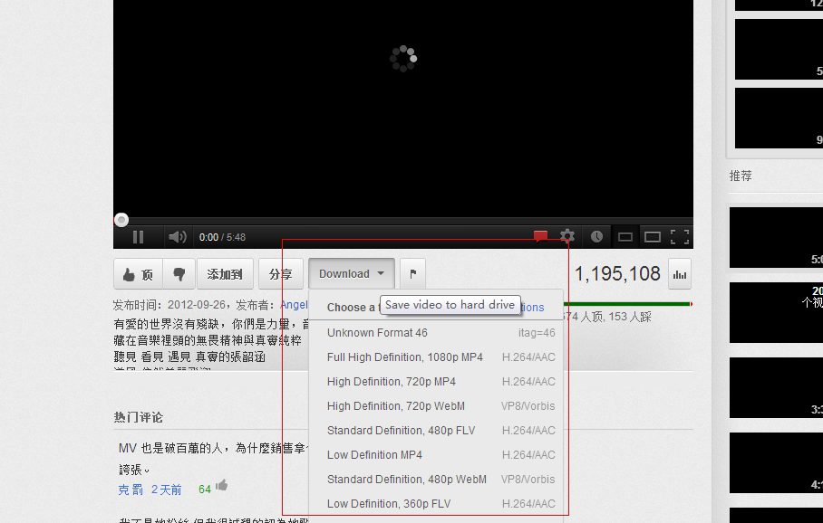The image size is (823, 523).
Task: Pause the video playback
Action: (x=138, y=237)
